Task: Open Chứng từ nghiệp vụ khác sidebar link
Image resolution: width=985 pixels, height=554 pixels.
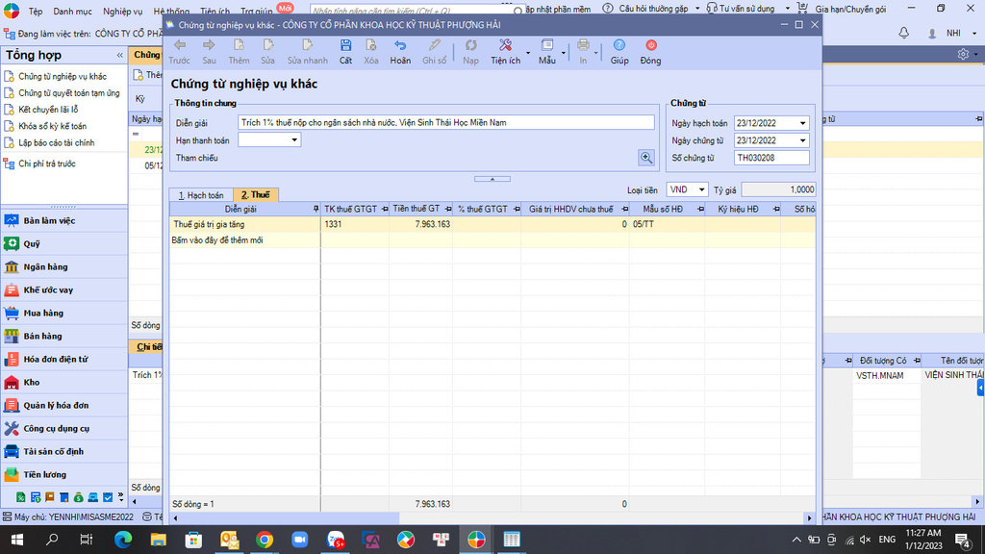Action: (63, 77)
